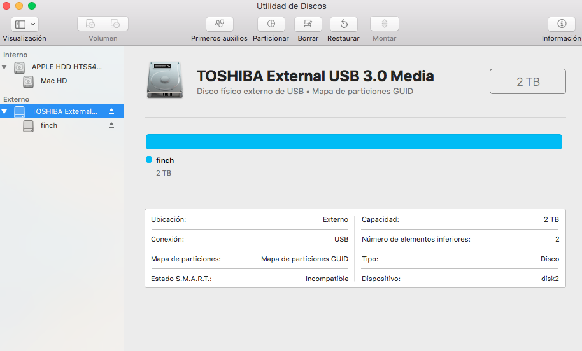Click the add volume icon

tap(90, 24)
